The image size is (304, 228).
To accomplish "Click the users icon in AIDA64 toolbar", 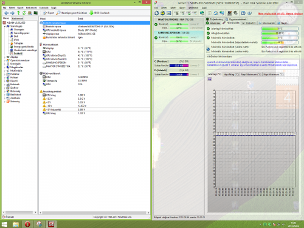I will [x=30, y=13].
